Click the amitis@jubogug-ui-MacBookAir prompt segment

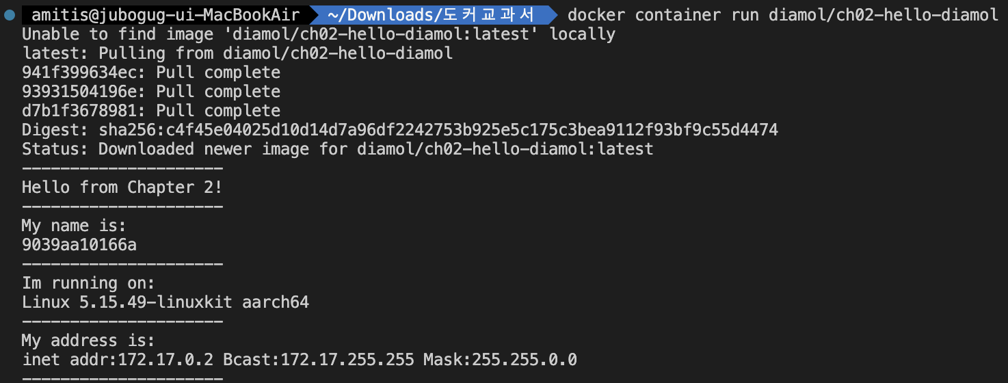pyautogui.click(x=165, y=14)
